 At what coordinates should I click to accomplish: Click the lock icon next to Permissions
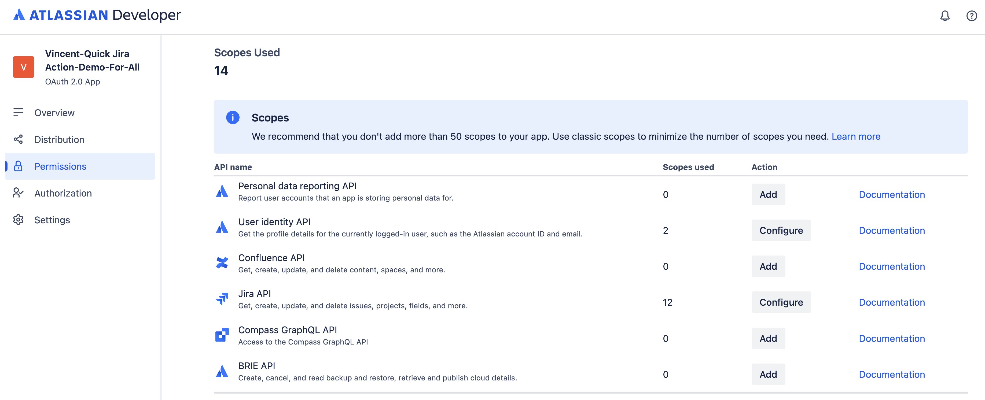[x=18, y=166]
